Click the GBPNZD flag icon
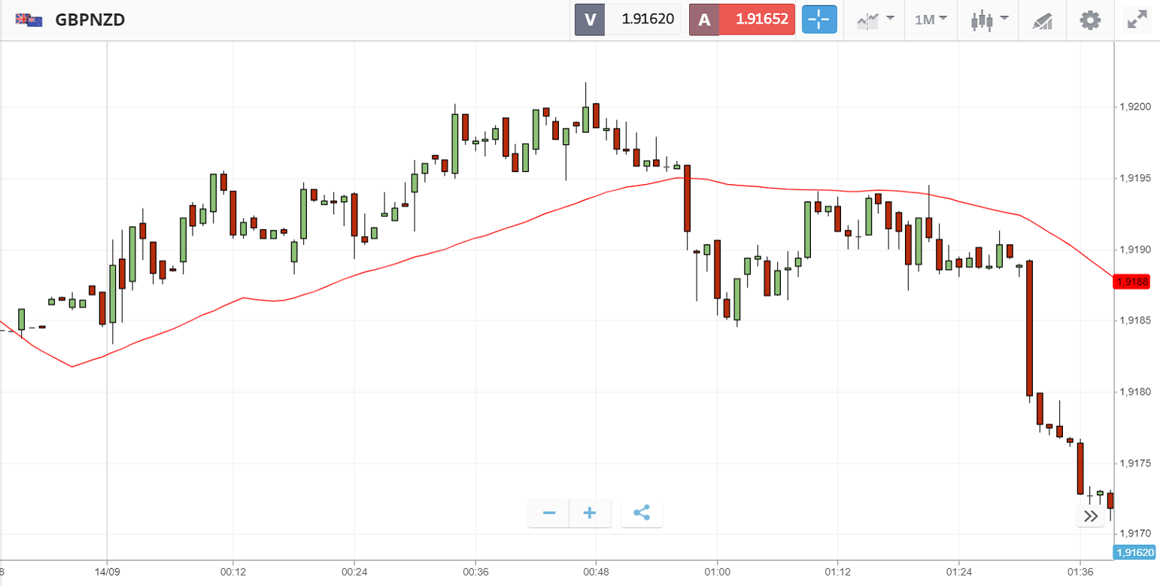 point(29,20)
